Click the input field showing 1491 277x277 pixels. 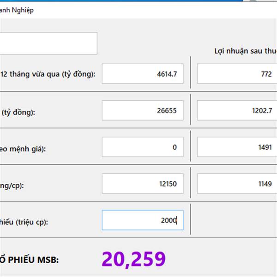click(x=237, y=147)
